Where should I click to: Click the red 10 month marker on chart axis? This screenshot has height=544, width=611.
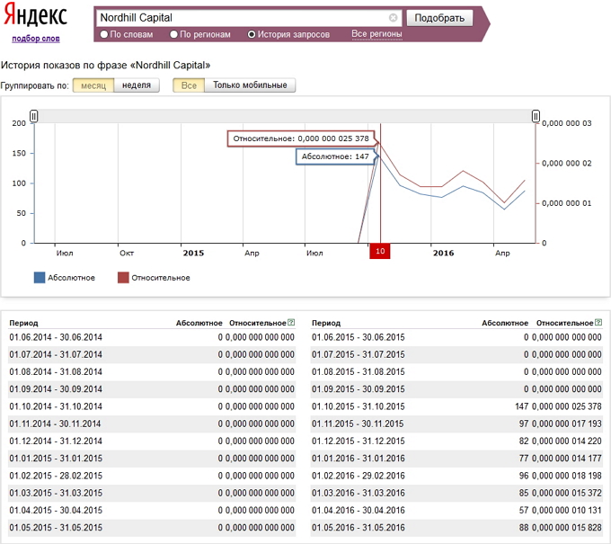point(380,251)
